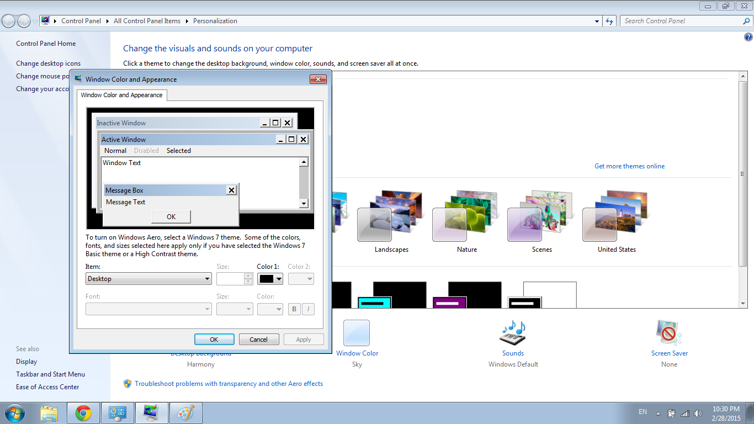Click the Screen Saver icon

pos(669,333)
